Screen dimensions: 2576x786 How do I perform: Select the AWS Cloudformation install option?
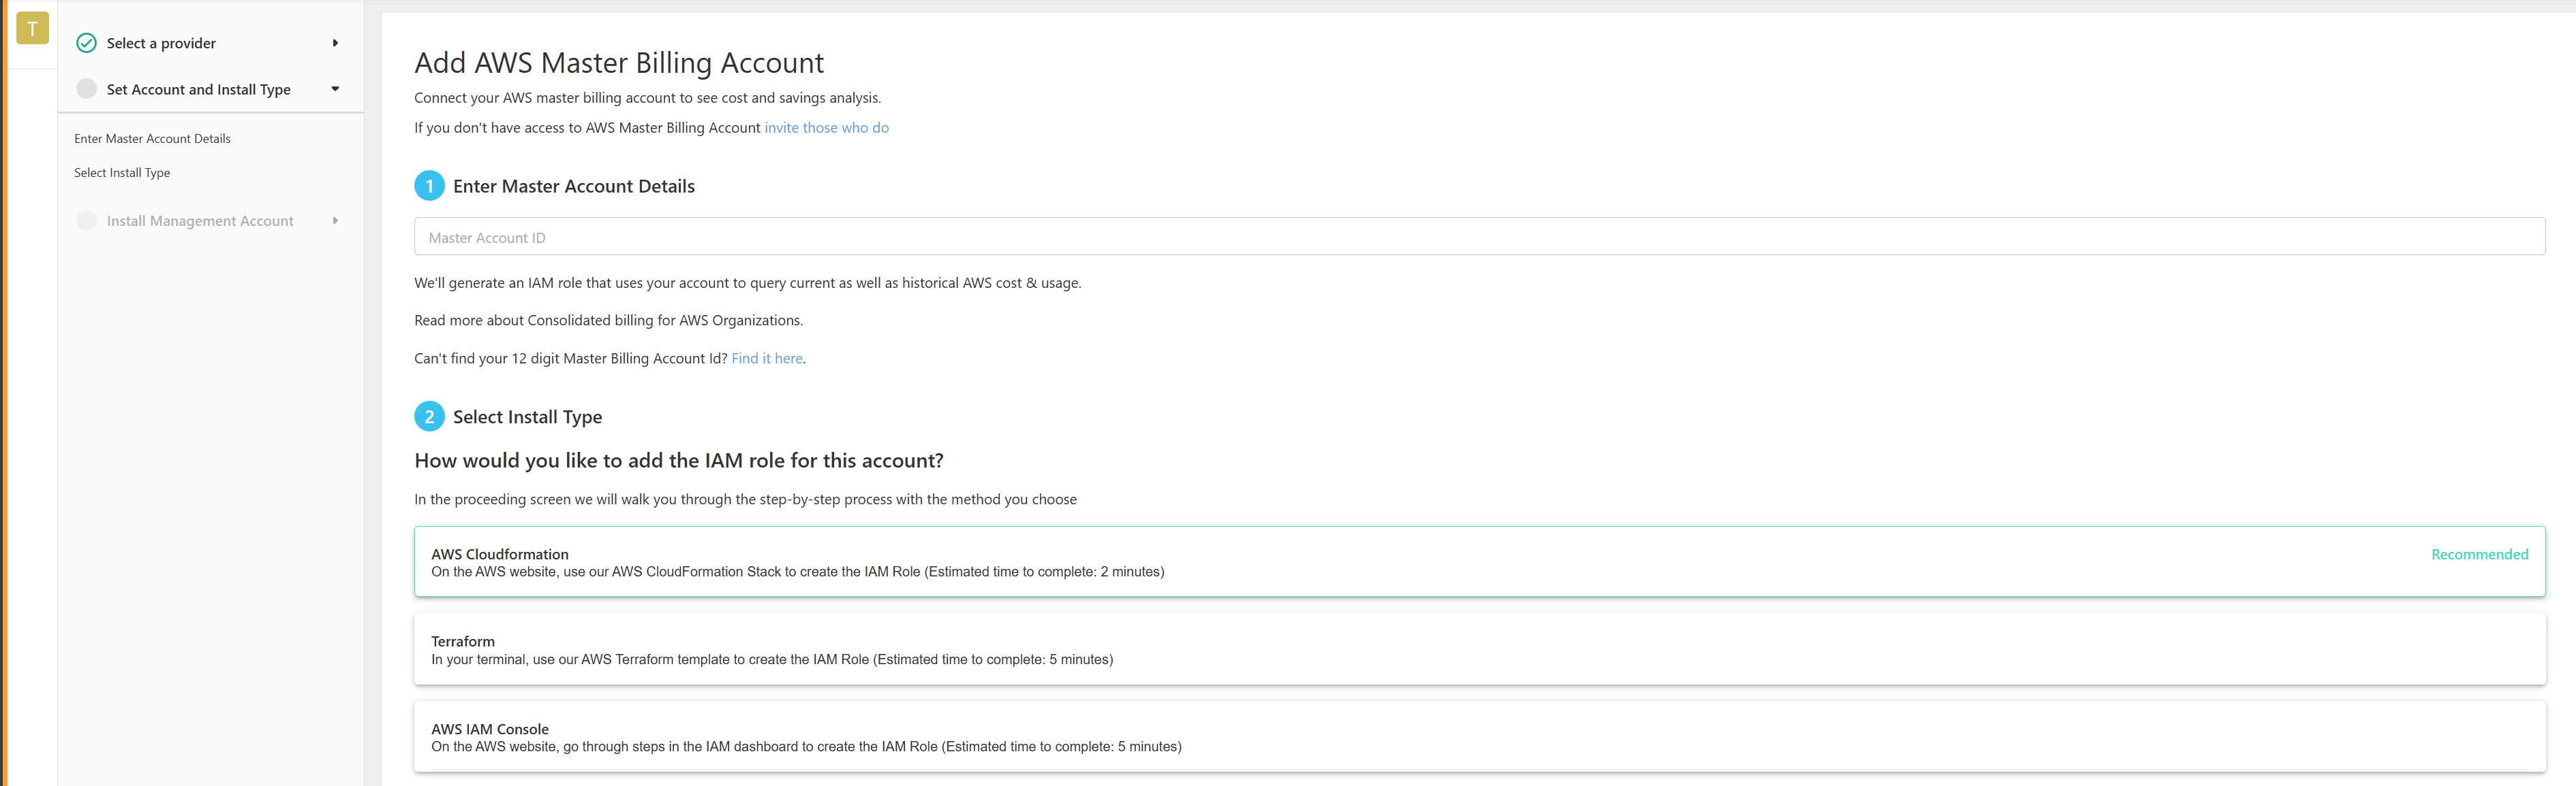(1478, 561)
